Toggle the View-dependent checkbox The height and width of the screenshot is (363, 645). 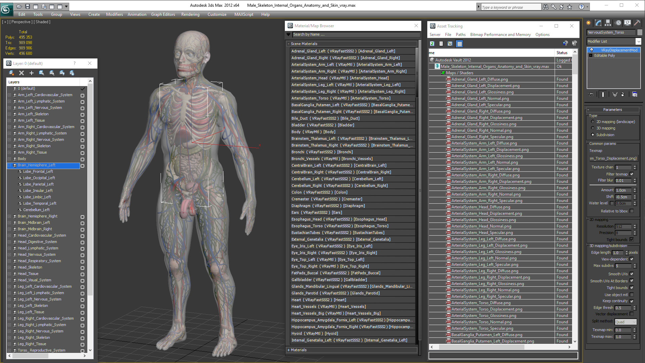[632, 259]
